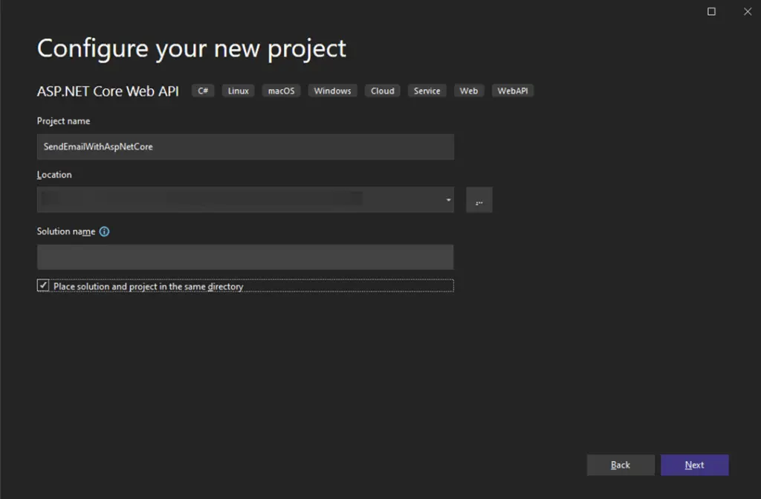The height and width of the screenshot is (499, 761).
Task: Go Back to the previous step
Action: pos(621,465)
